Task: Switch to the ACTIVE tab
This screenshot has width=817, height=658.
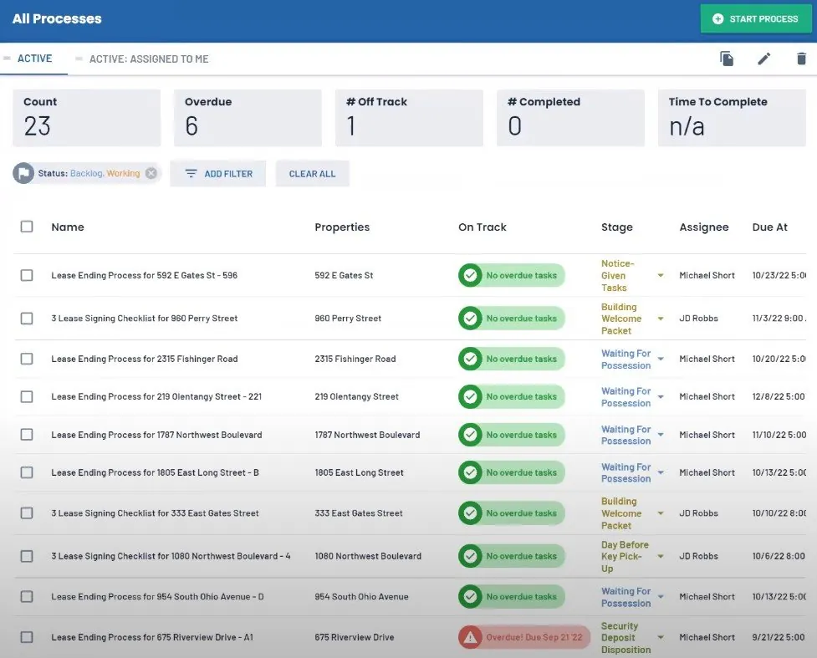Action: [34, 59]
